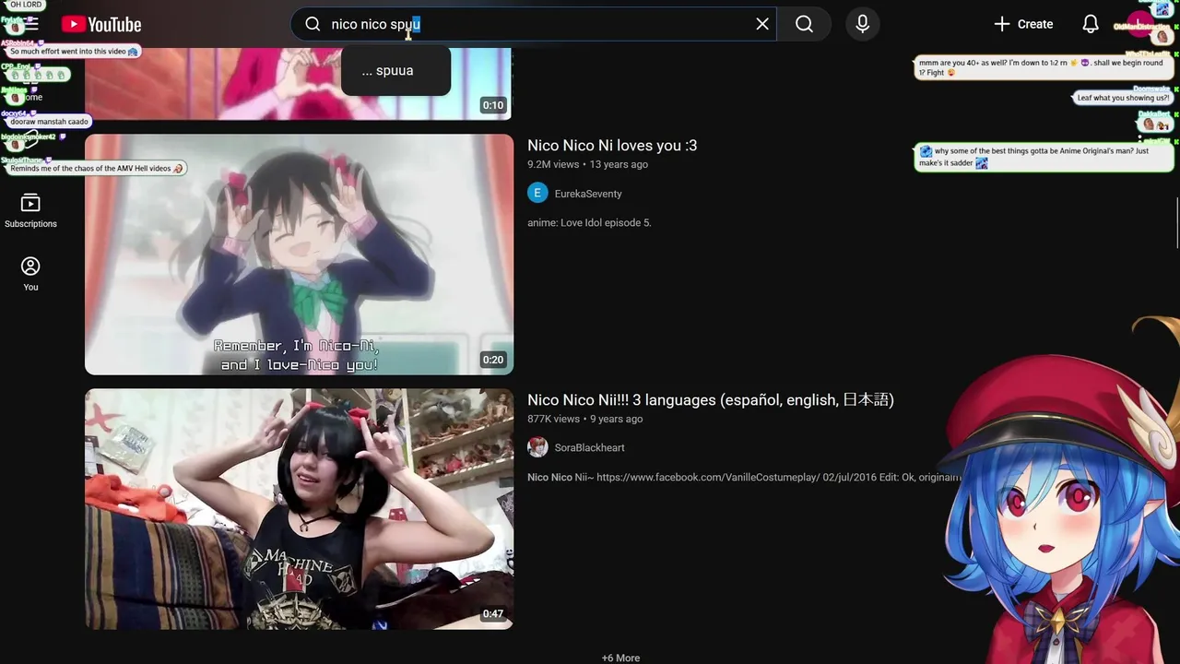Screen dimensions: 1180x664
Task: Play the 'Nico Nico Ni loves you :3' thumbnail
Action: point(299,255)
